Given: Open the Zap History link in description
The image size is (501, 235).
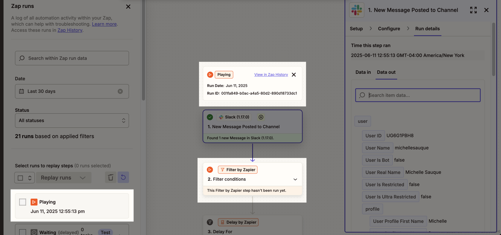Looking at the screenshot, I should pyautogui.click(x=70, y=30).
